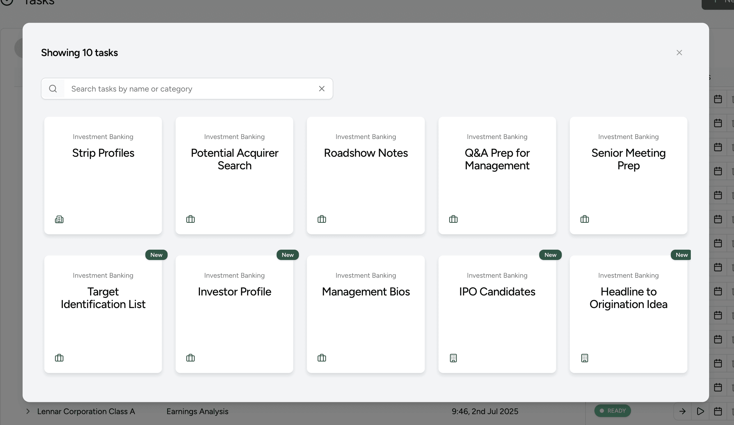Screen dimensions: 734x425
Task: Select the Potential Acquirer Search task card
Action: click(x=234, y=175)
